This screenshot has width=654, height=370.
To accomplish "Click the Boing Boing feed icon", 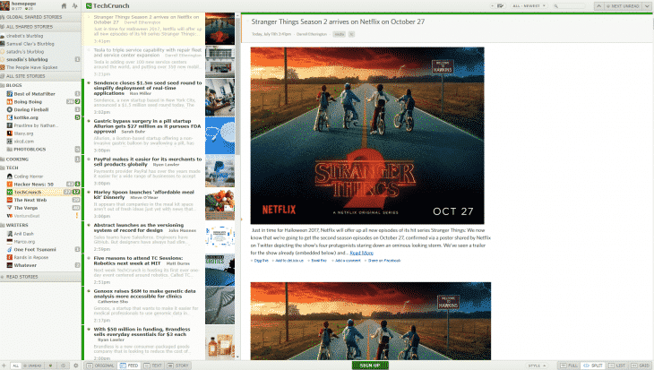I will [x=10, y=101].
